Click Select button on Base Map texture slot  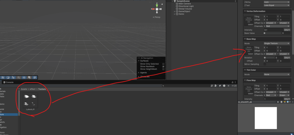pos(249,54)
